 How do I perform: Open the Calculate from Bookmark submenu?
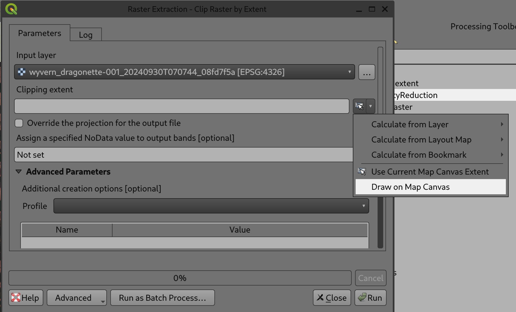coord(419,155)
